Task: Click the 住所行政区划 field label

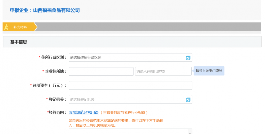Action: [54, 57]
